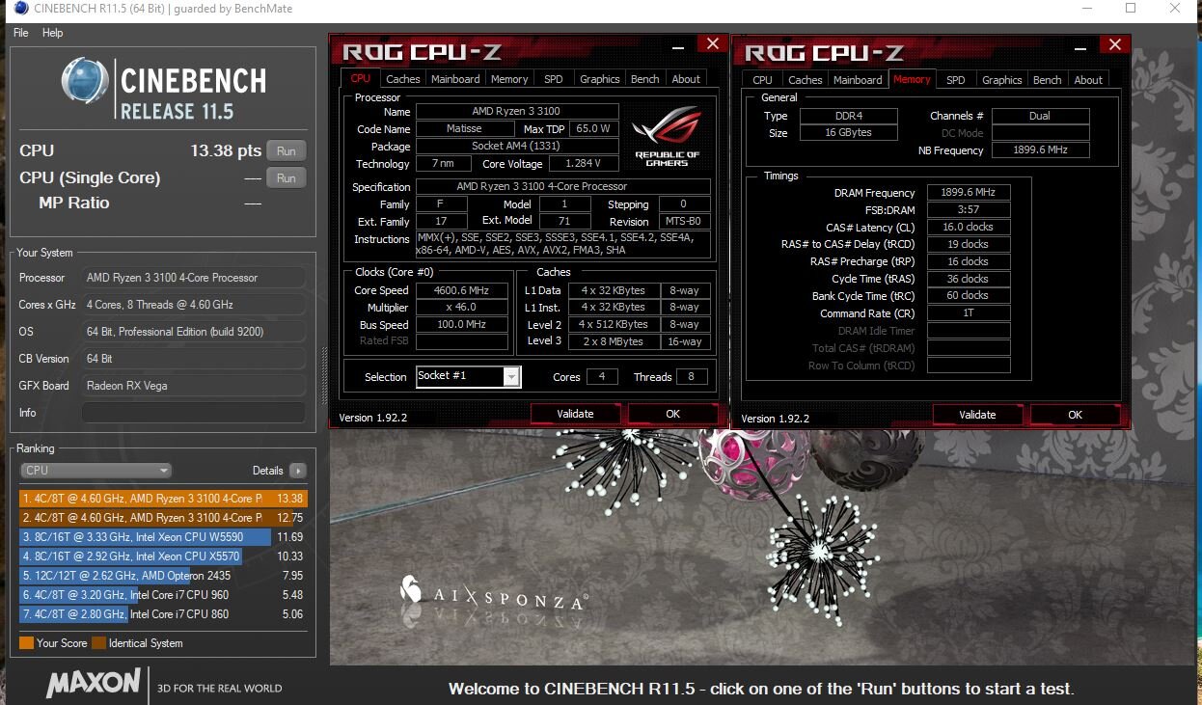Open the Help menu in Cinebench
Screen dimensions: 1202x705
coord(52,33)
